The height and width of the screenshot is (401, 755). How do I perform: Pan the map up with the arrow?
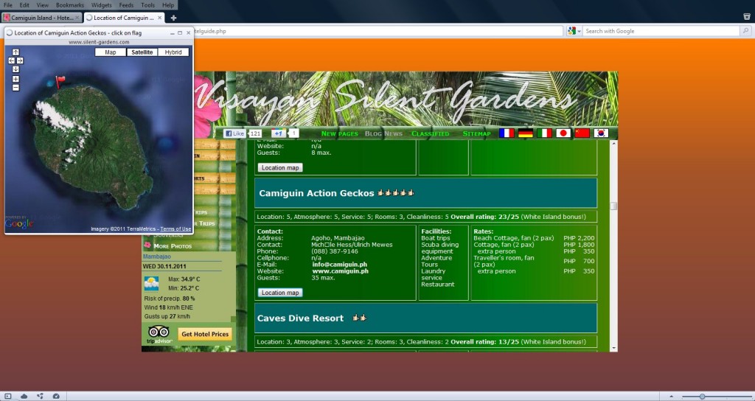pyautogui.click(x=15, y=52)
